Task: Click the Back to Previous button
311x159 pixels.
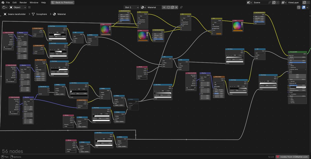Action: (62, 2)
